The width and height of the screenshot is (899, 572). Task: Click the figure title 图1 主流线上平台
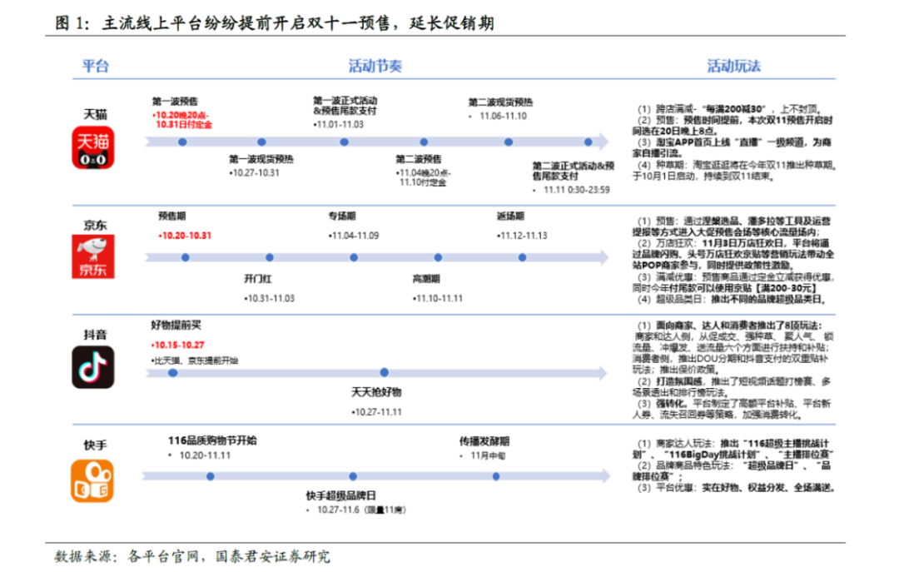[x=274, y=23]
